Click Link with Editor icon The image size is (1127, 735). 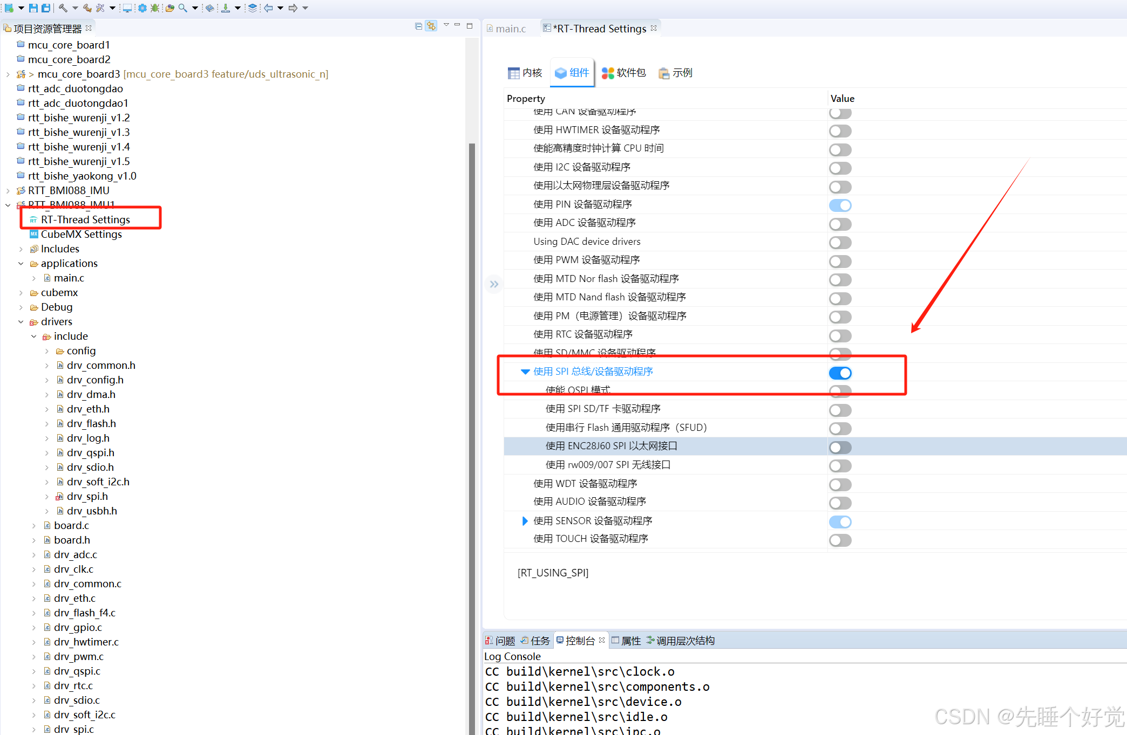pyautogui.click(x=431, y=26)
